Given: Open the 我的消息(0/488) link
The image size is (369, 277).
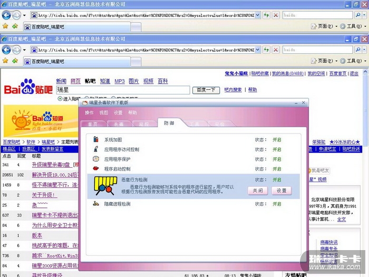Looking at the screenshot, I should pos(288,73).
